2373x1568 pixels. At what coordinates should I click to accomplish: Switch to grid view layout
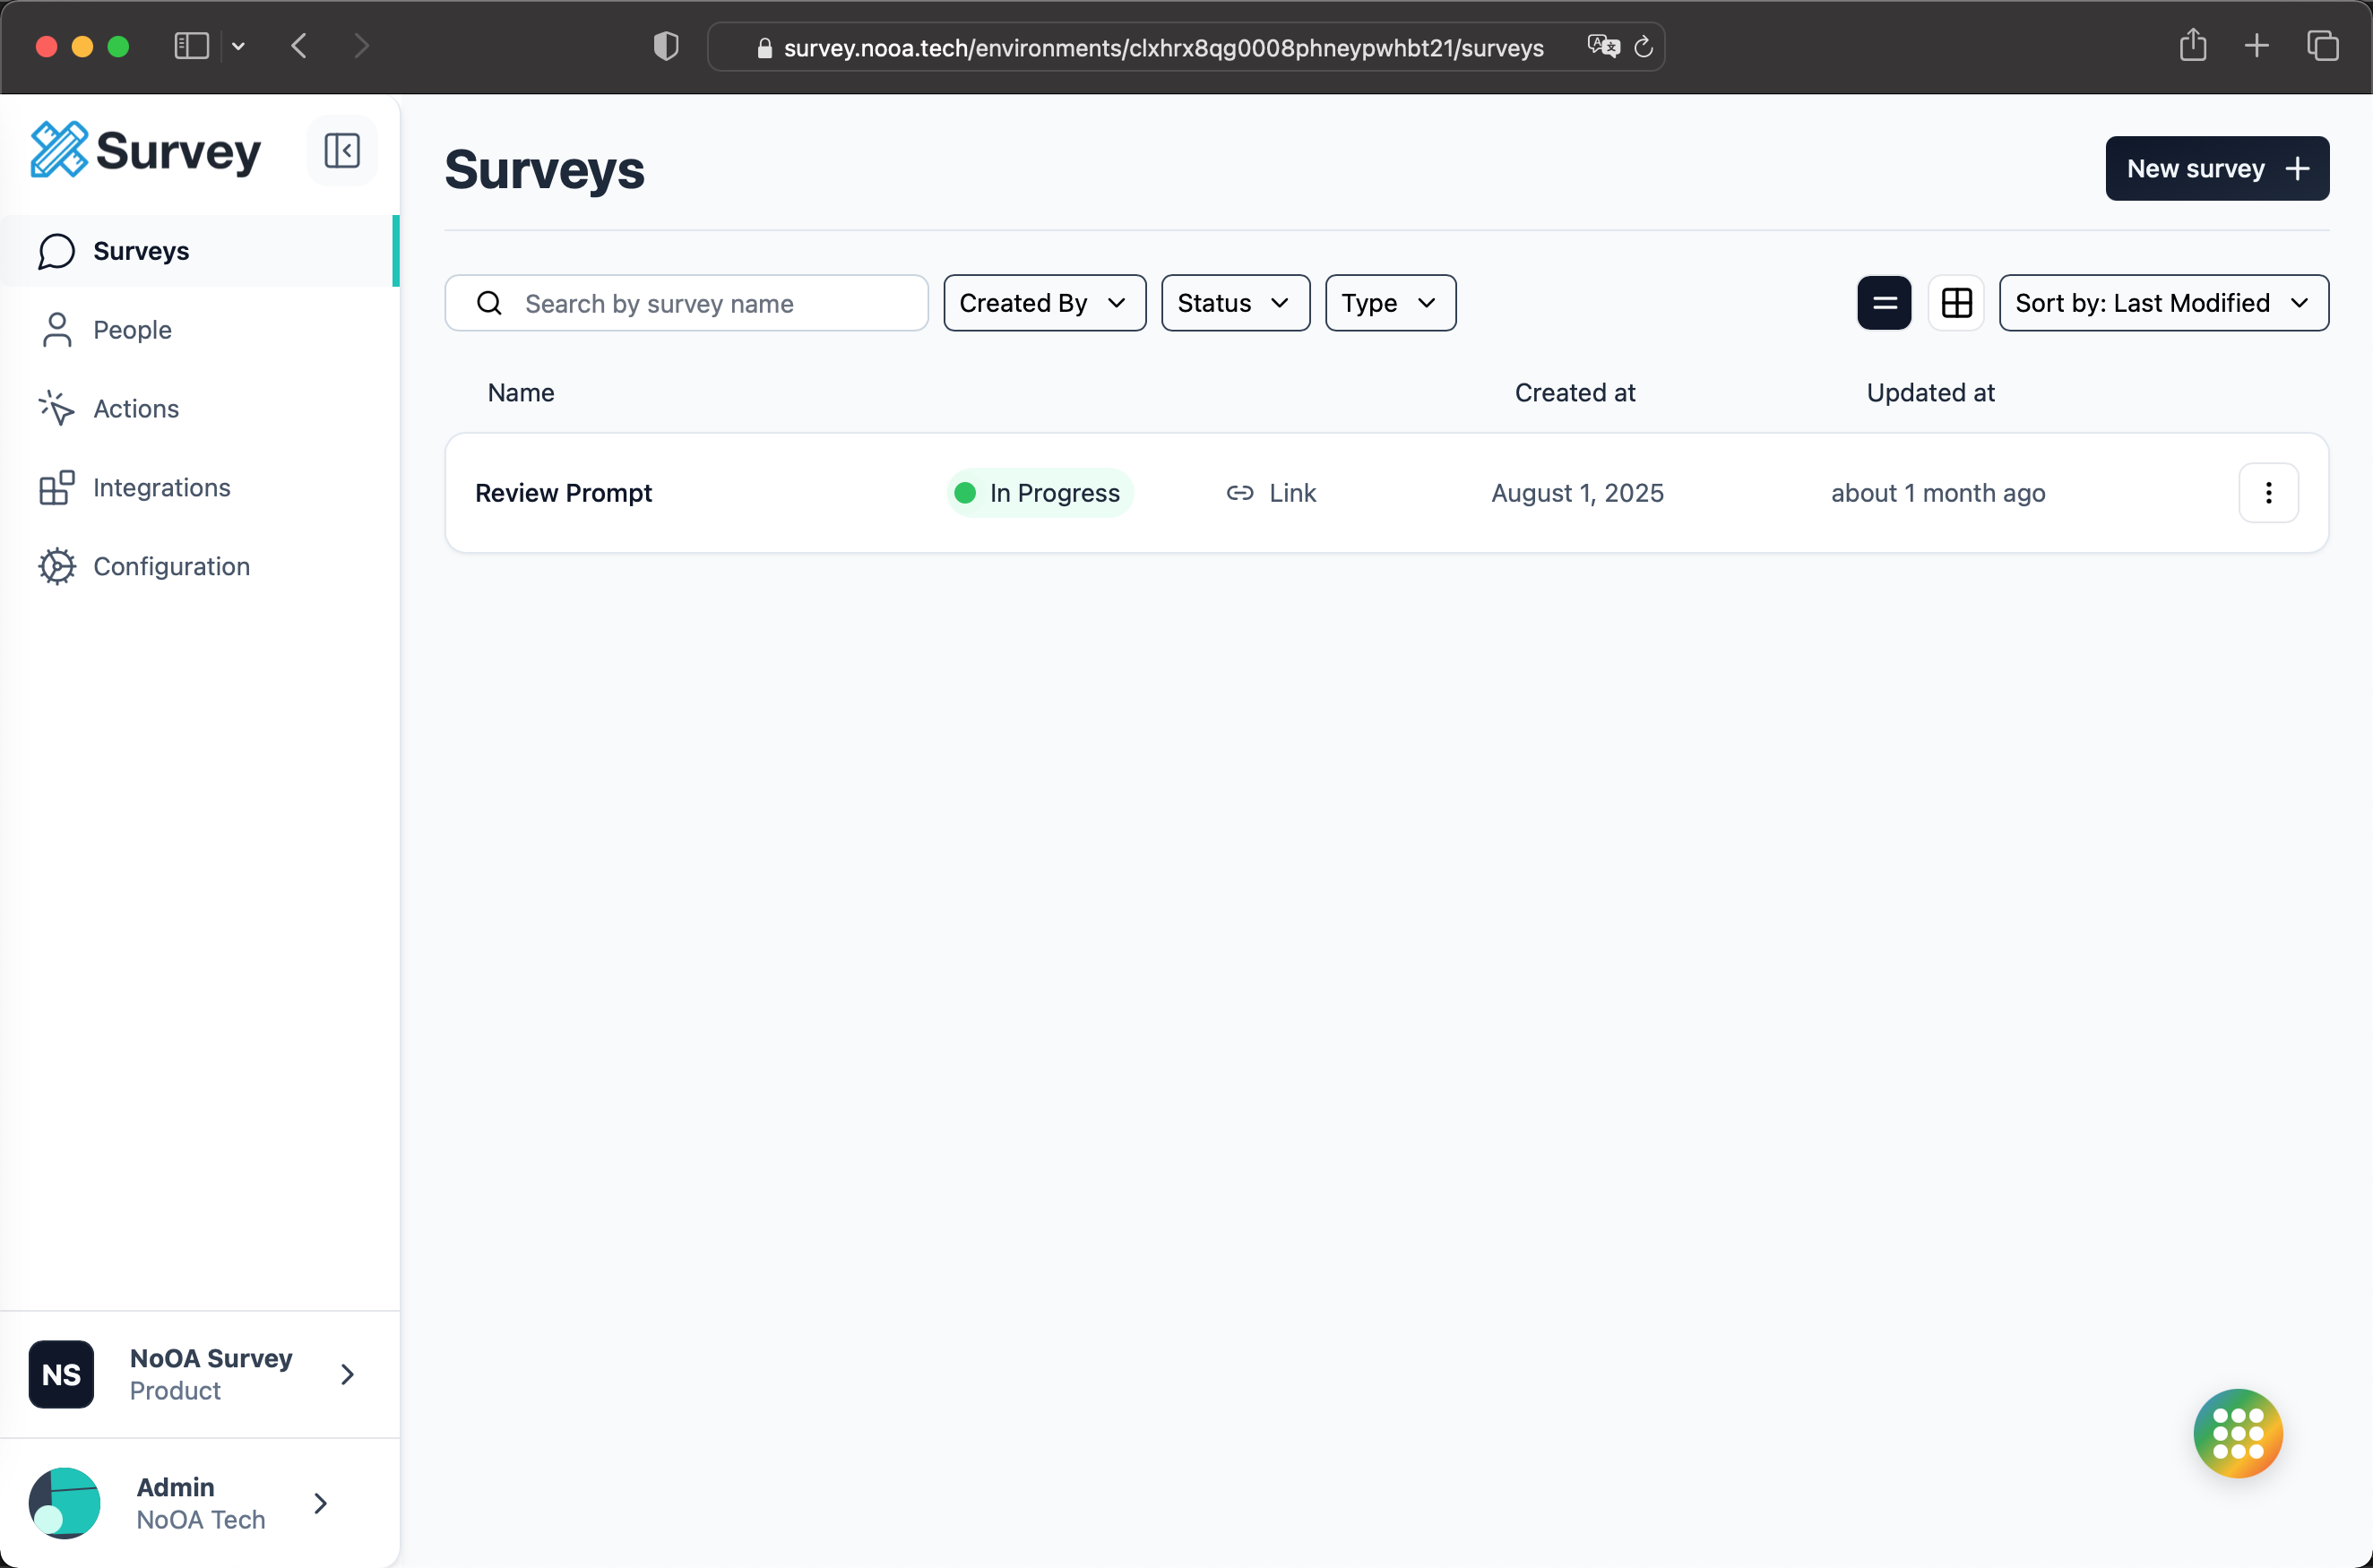tap(1956, 303)
